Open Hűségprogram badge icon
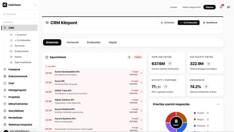 (5, 90)
